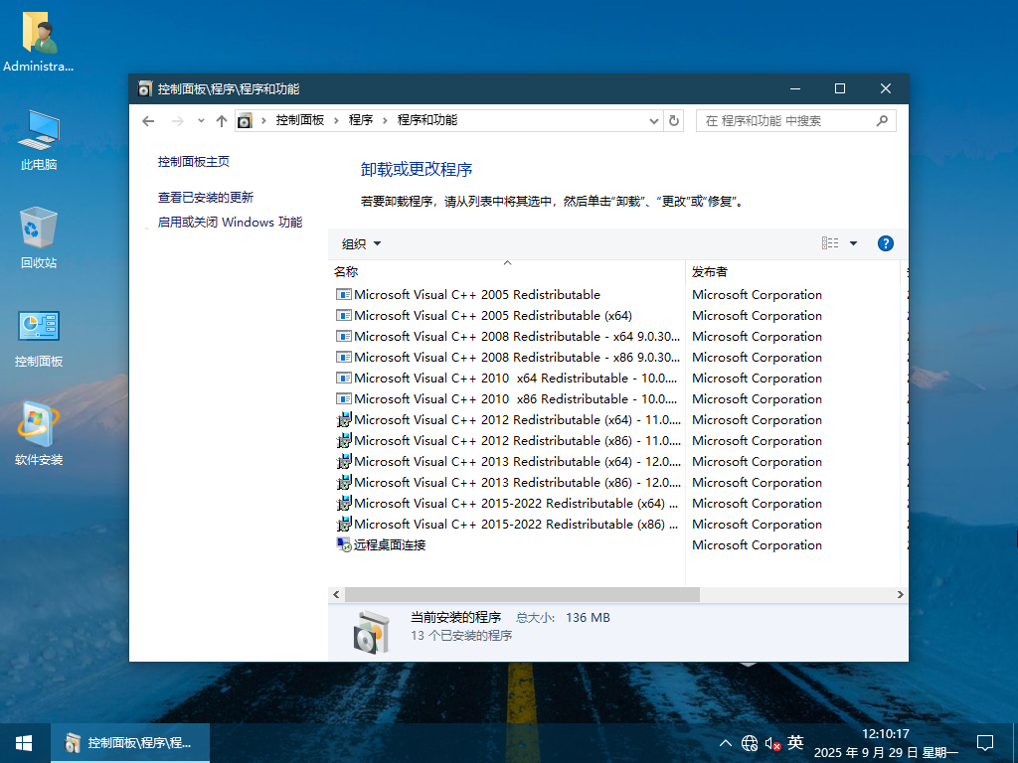Open 此电脑 desktop icon

[39, 139]
